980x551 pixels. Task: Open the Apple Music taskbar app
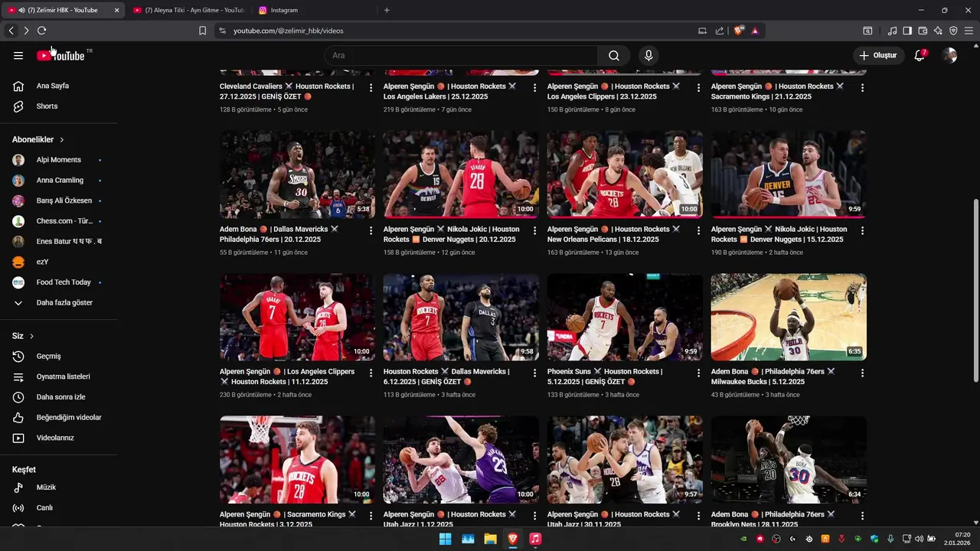pyautogui.click(x=535, y=539)
